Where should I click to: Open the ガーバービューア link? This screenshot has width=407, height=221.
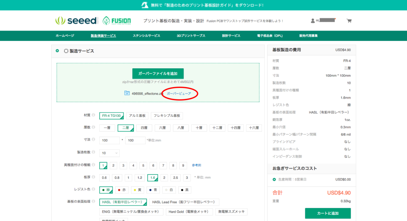coord(179,93)
